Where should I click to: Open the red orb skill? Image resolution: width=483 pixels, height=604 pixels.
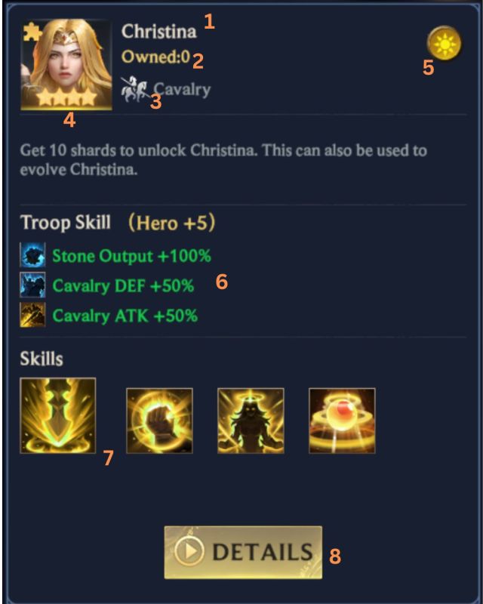342,421
